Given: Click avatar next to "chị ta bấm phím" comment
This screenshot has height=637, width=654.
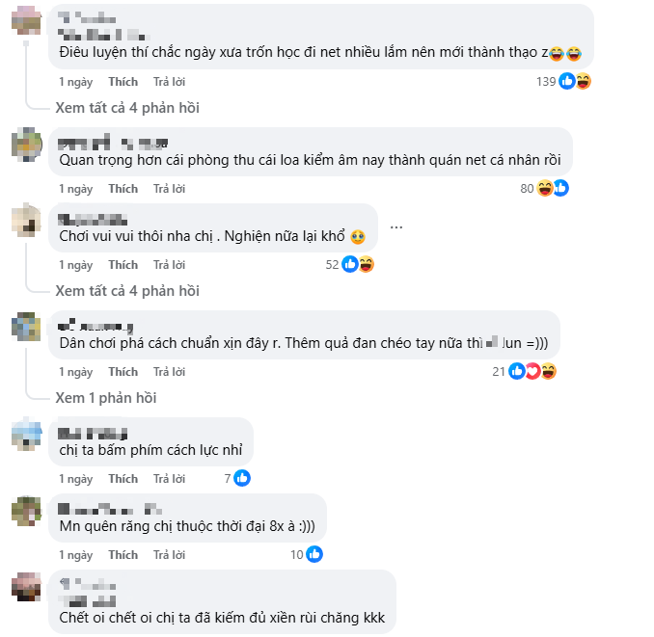Looking at the screenshot, I should 26,435.
